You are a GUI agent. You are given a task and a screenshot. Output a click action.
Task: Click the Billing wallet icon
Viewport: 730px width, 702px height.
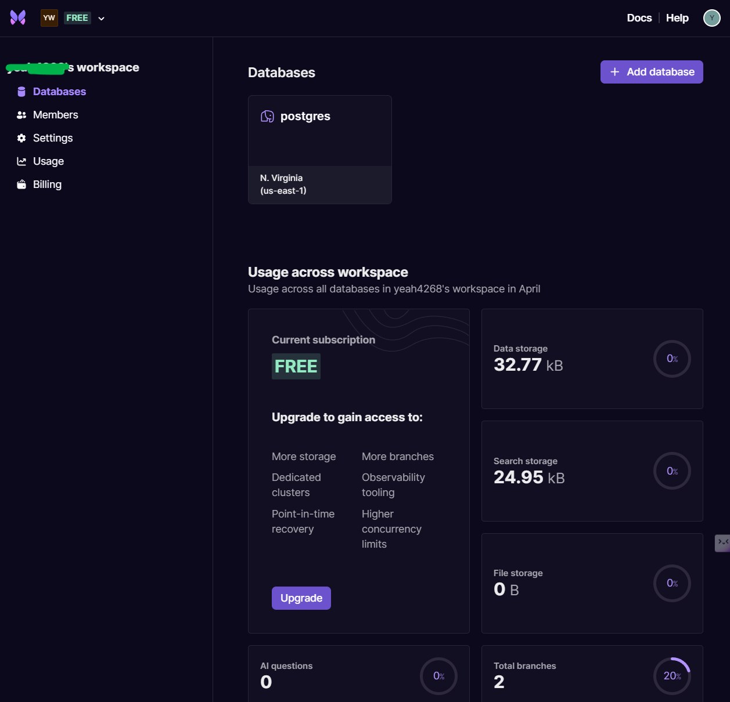(x=21, y=184)
